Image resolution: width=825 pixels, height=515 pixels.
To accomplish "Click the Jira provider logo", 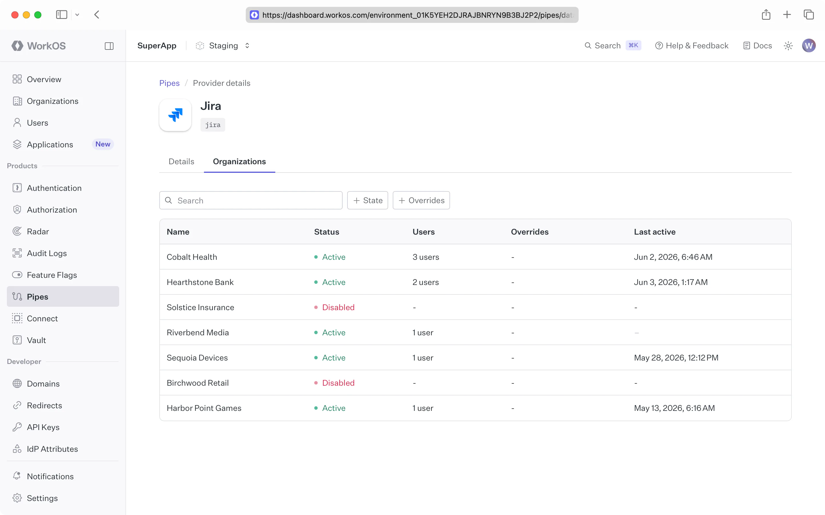I will [175, 115].
